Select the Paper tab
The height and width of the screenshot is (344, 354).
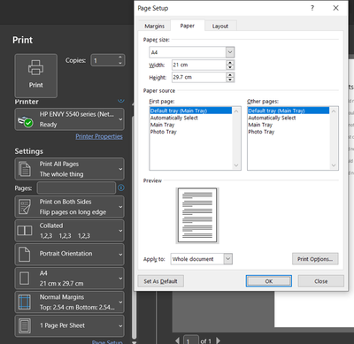[188, 26]
